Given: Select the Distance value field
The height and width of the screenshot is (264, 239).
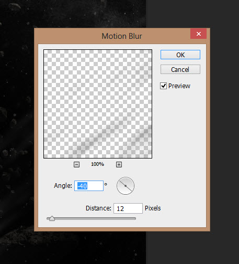Looking at the screenshot, I should click(128, 208).
